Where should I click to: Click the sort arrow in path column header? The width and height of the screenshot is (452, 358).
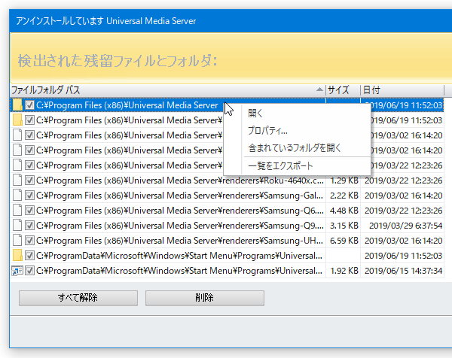coord(319,89)
